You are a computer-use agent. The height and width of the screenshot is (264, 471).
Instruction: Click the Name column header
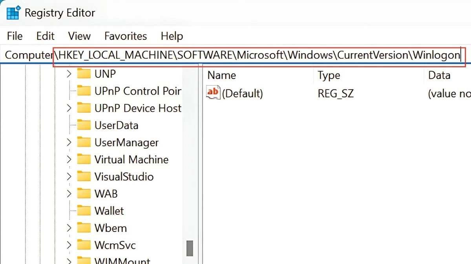222,75
